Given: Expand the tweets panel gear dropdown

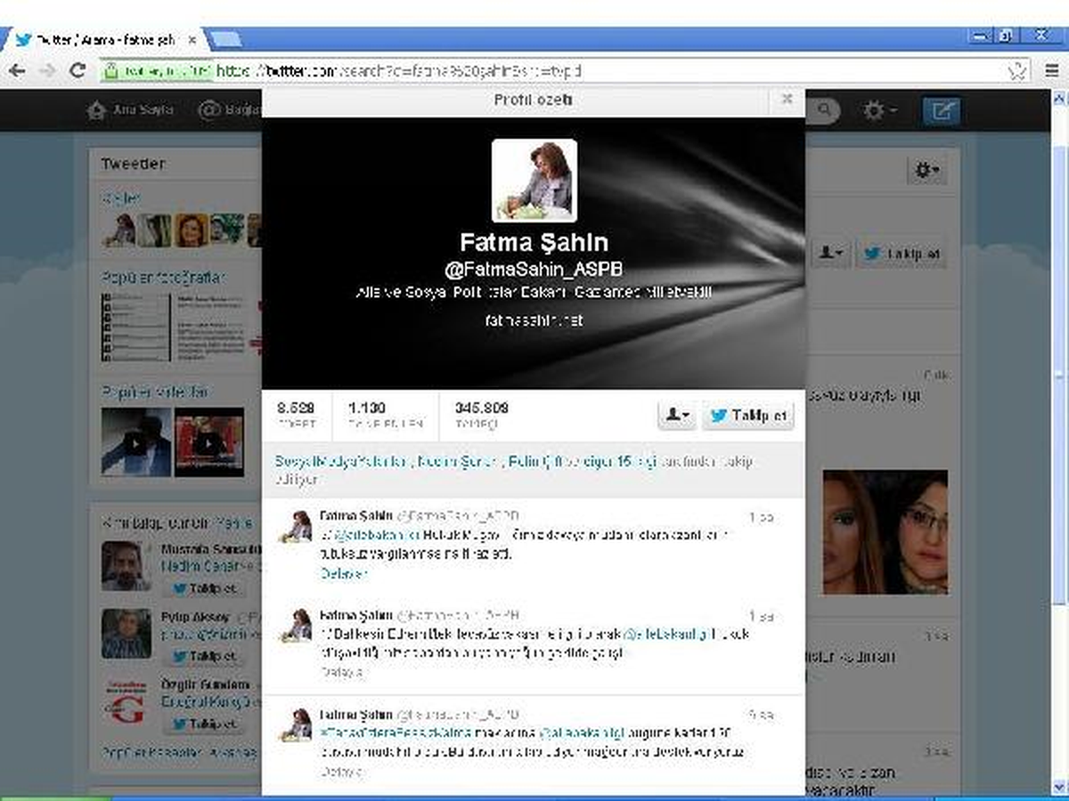Looking at the screenshot, I should coord(926,170).
